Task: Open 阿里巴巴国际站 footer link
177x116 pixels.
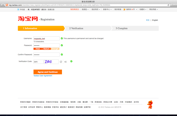Action: tap(38, 102)
